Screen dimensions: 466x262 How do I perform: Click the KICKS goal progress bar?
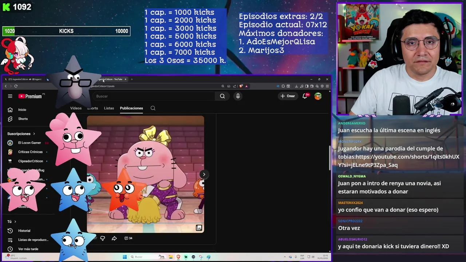(66, 31)
